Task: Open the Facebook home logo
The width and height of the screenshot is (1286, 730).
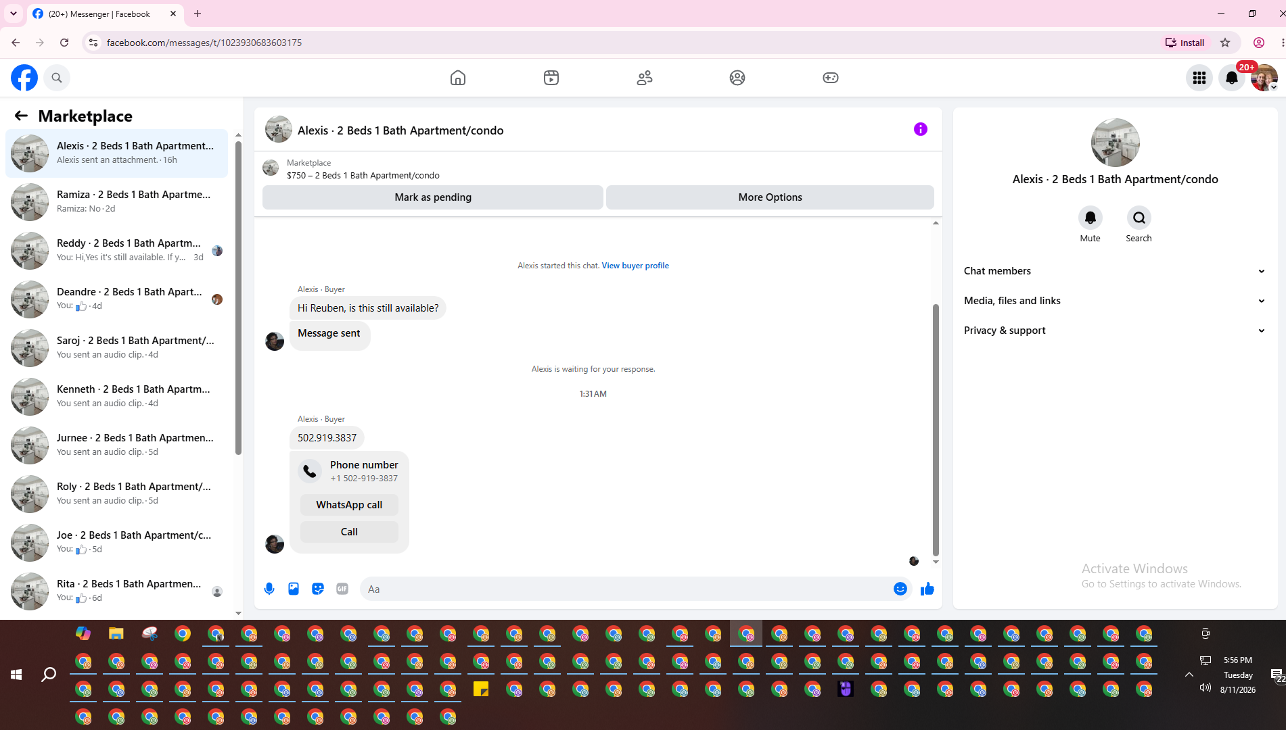Action: [24, 78]
